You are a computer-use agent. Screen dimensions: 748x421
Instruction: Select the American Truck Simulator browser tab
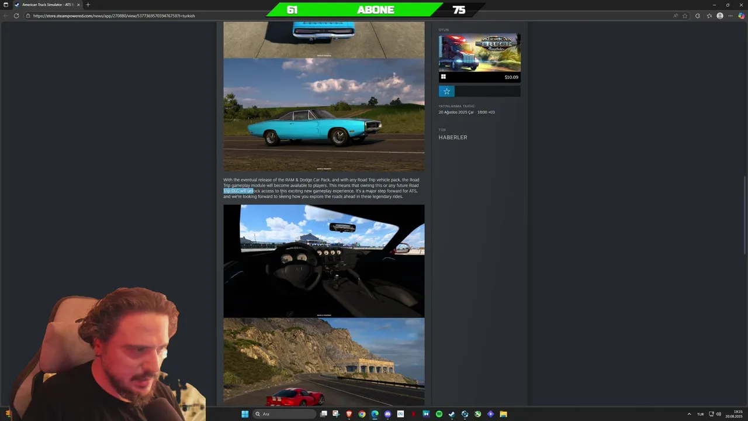click(x=47, y=5)
